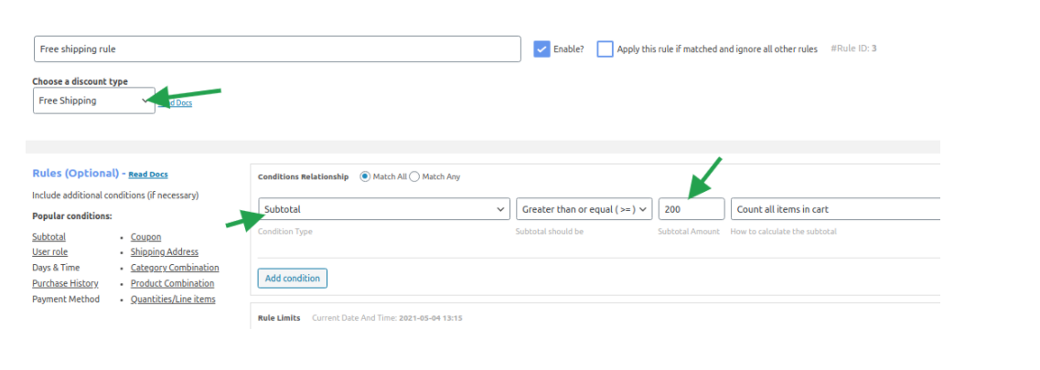Click the Quantities/Line items link

173,299
